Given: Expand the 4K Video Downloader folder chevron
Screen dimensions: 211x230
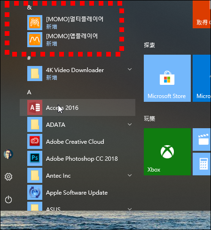Looking at the screenshot, I should 130,69.
